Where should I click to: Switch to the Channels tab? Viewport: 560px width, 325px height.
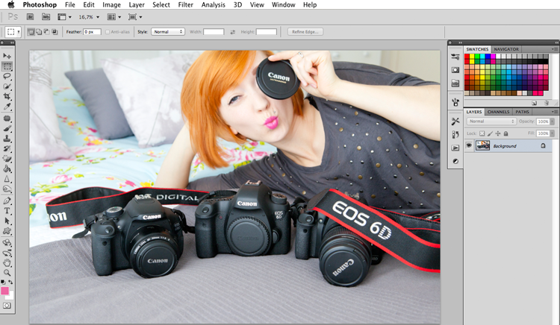coord(498,112)
